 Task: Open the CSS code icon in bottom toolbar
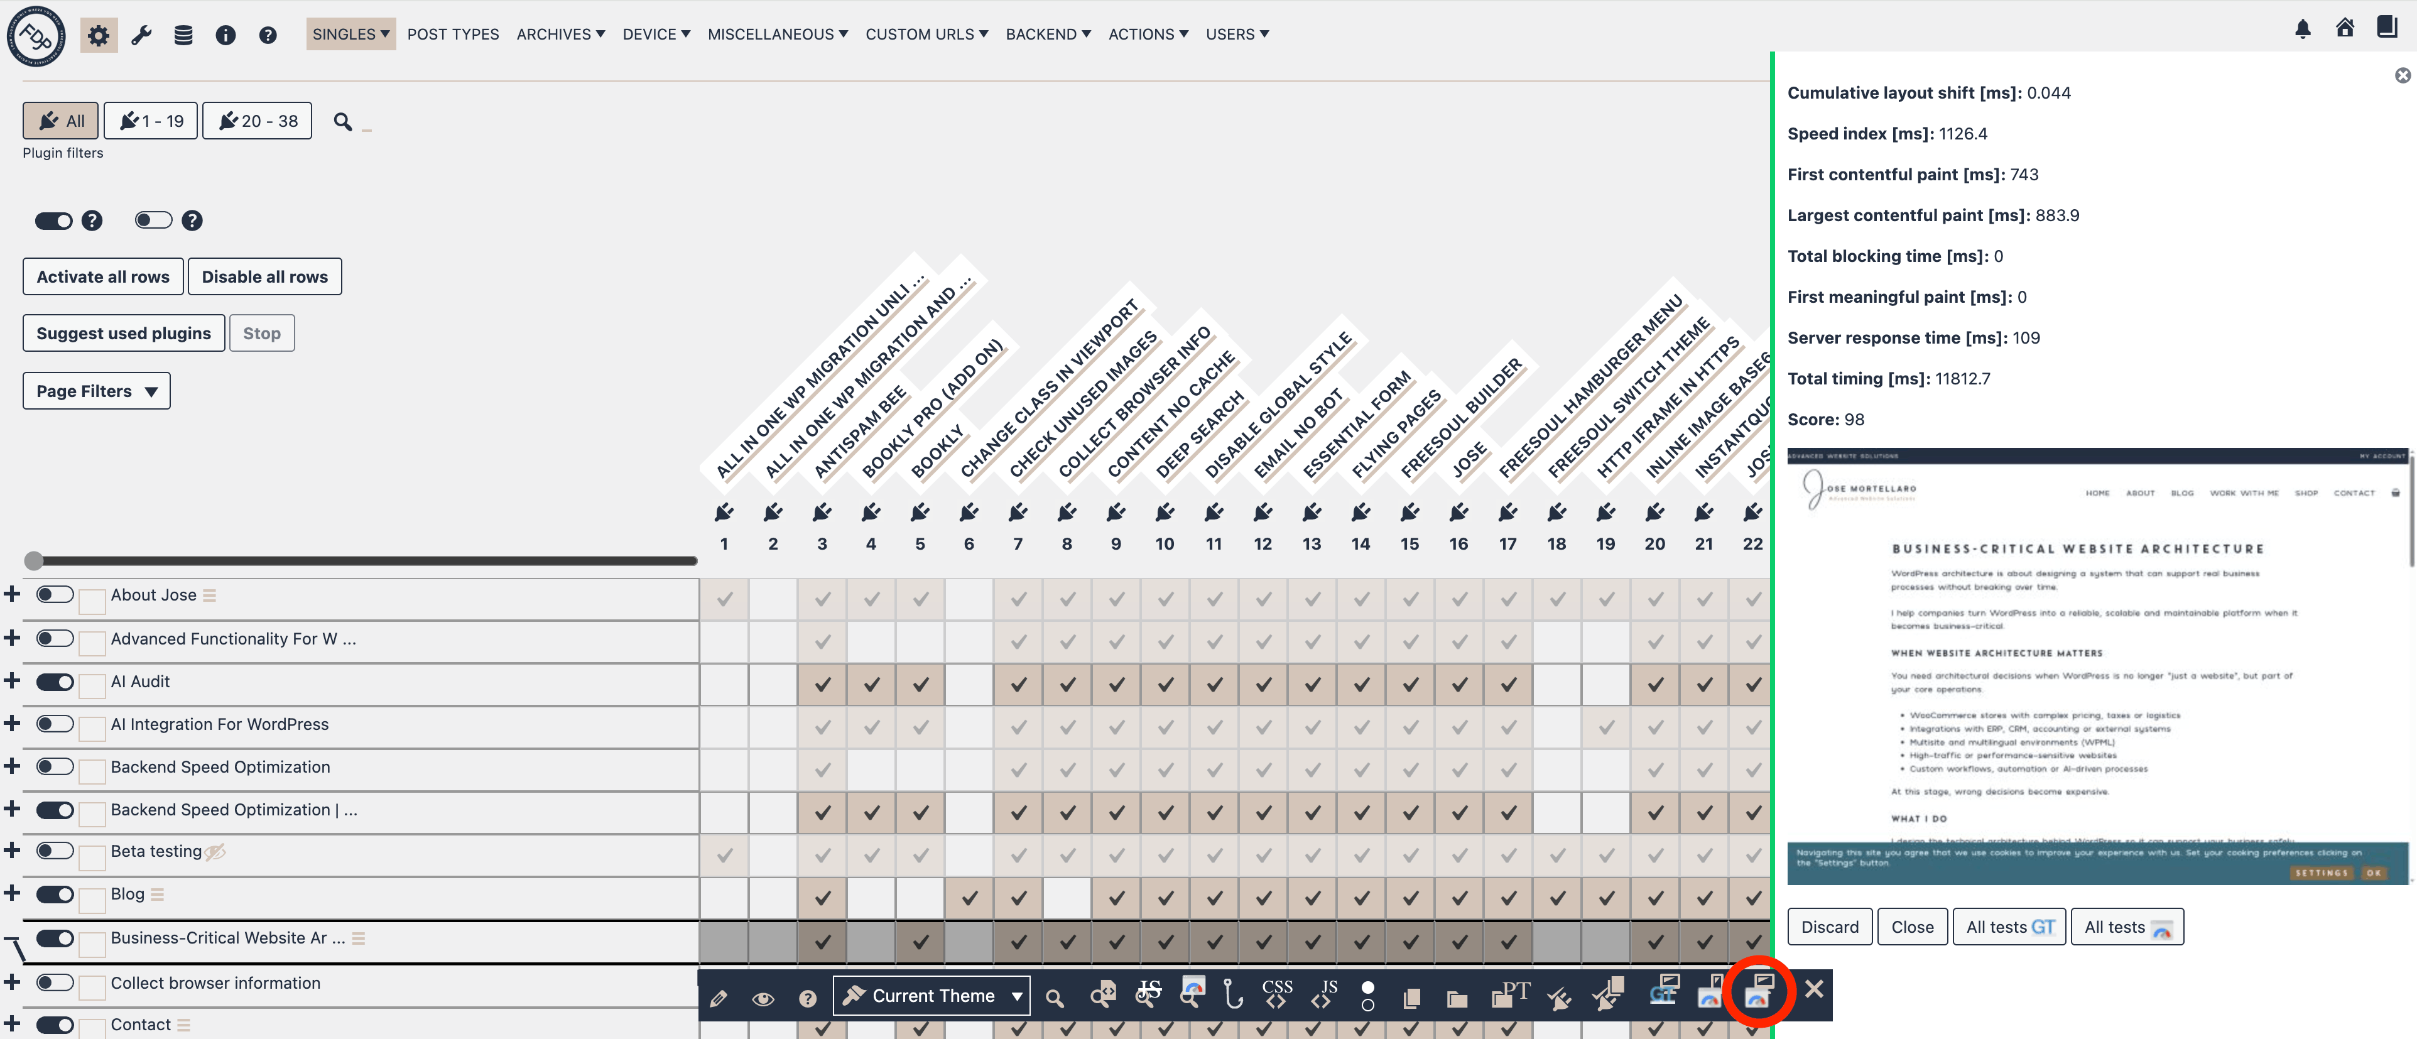click(1278, 995)
